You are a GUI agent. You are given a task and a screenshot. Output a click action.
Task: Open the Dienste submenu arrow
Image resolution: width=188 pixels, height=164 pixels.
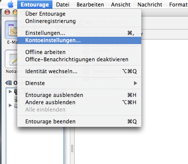coord(136,83)
